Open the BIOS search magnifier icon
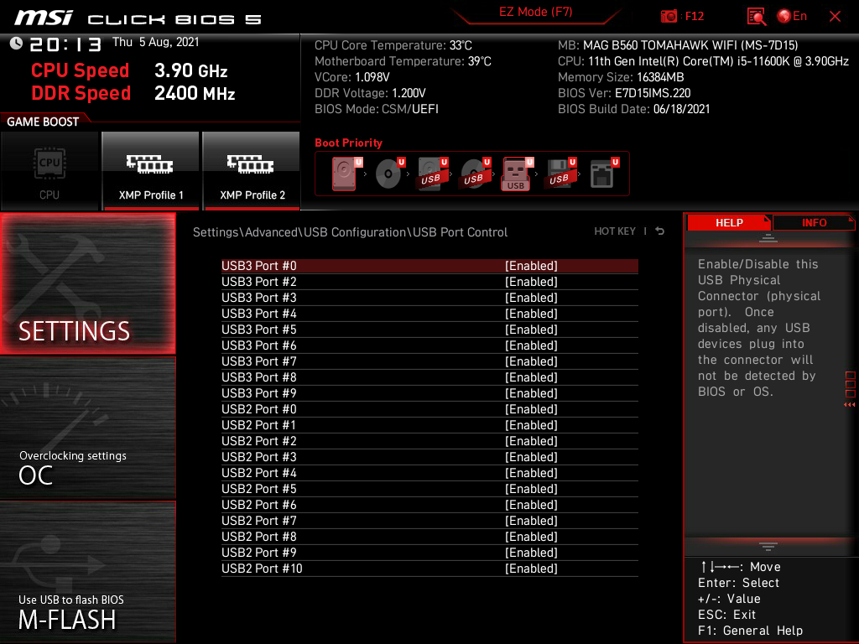Viewport: 859px width, 644px height. (756, 17)
